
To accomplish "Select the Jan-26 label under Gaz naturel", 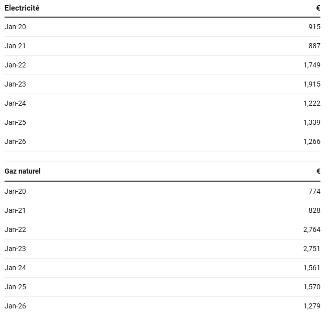I will coord(15,306).
